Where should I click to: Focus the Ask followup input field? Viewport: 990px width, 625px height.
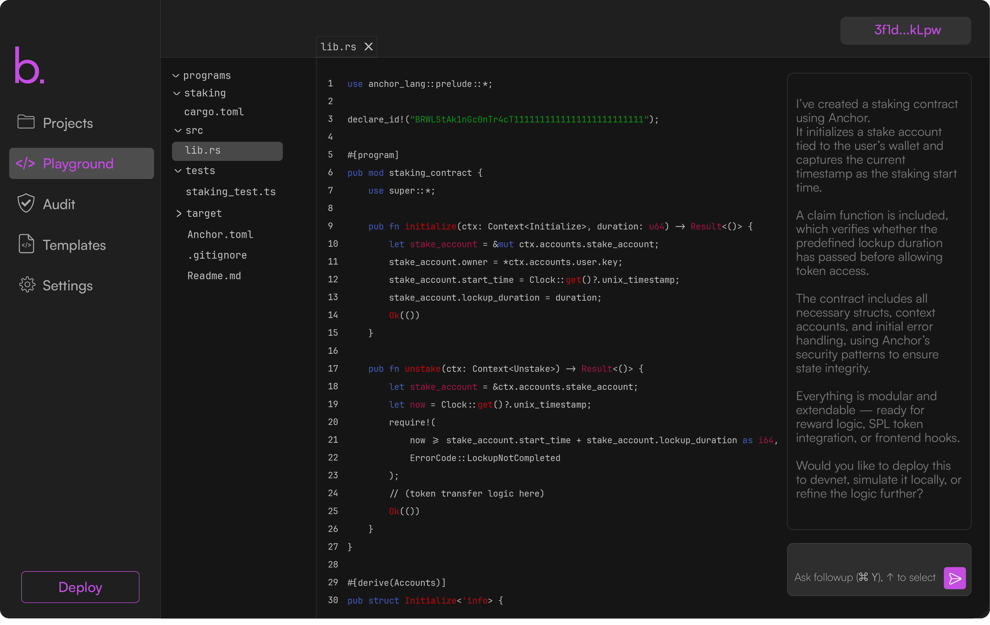click(x=865, y=577)
